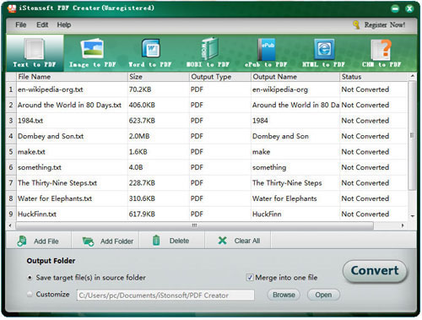Select the MOBI to PDF icon
The image size is (422, 320).
point(209,48)
